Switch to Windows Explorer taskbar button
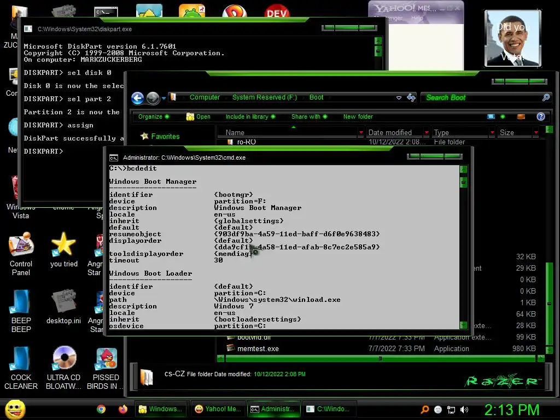Viewport: 560px width, 420px height. [162, 409]
